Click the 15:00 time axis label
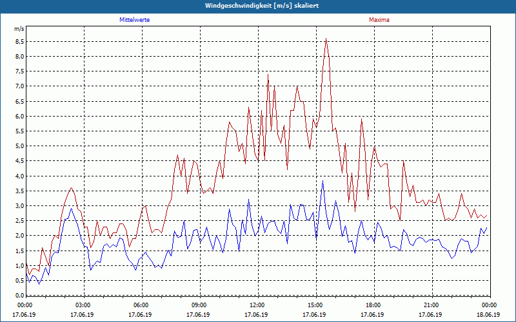The image size is (516, 322). click(314, 305)
